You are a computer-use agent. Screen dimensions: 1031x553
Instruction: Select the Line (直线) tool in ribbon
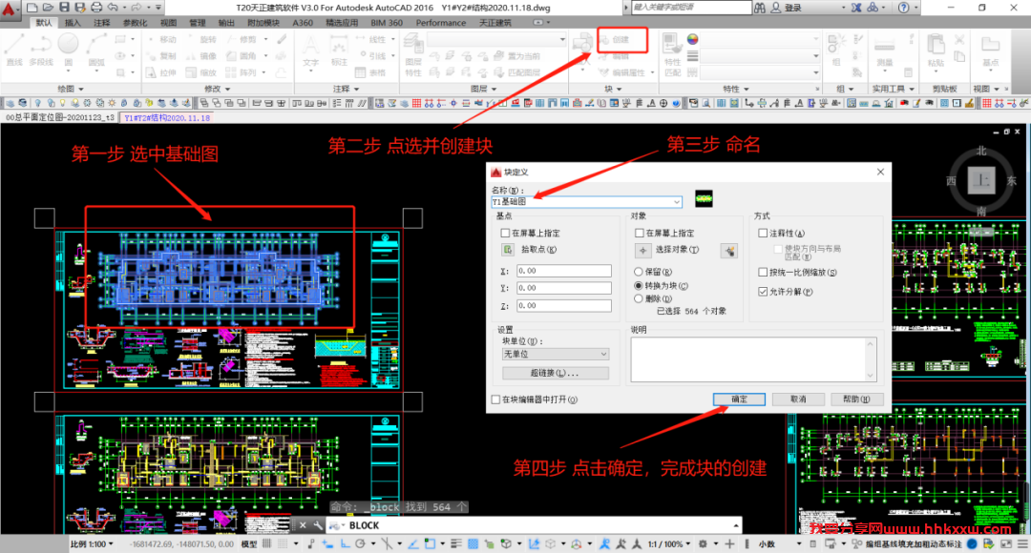(x=14, y=50)
